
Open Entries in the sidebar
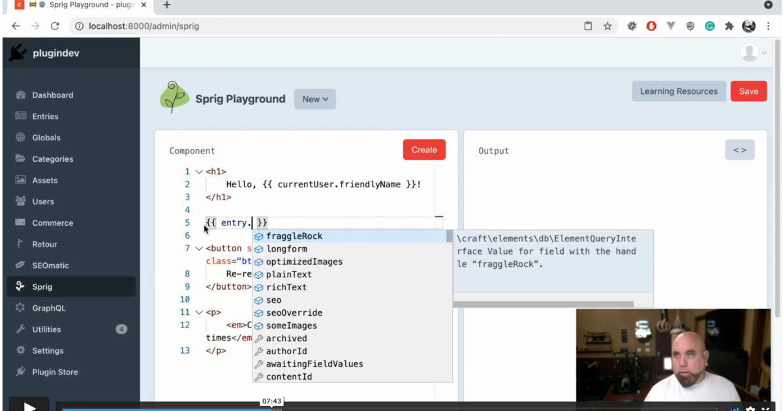click(x=45, y=116)
